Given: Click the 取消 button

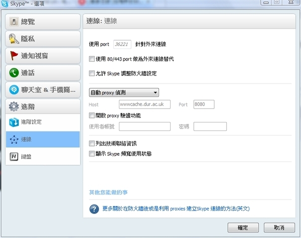Looking at the screenshot, I should (x=279, y=227).
